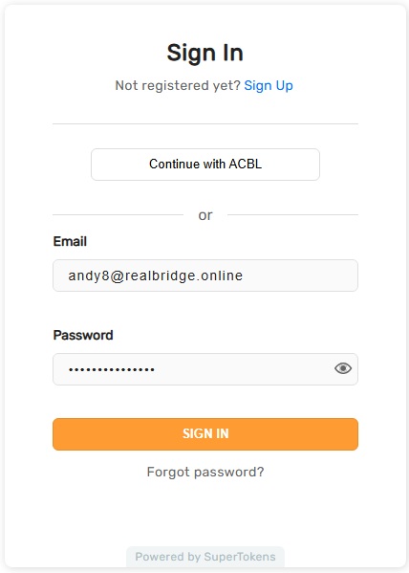Click empty space after password dots
This screenshot has width=409, height=573.
[243, 369]
